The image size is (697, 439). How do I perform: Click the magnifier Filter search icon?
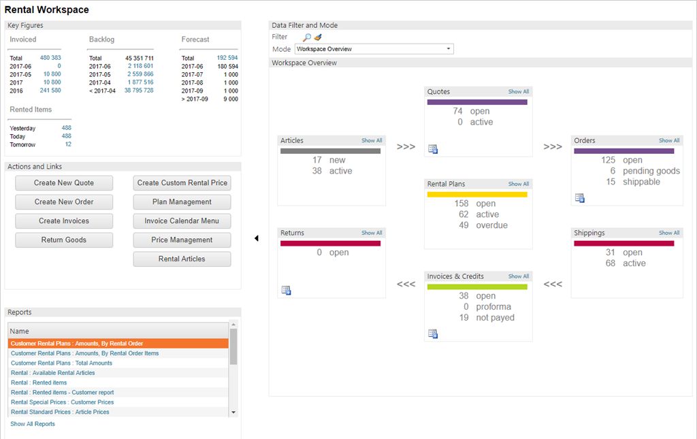click(307, 37)
